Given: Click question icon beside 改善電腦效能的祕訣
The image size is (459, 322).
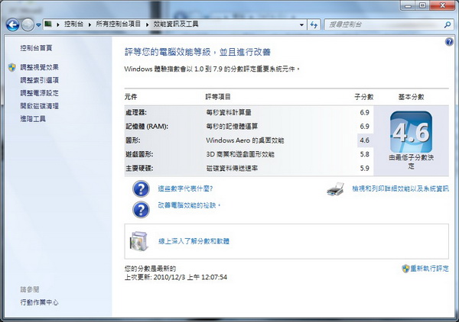Looking at the screenshot, I should pos(141,209).
